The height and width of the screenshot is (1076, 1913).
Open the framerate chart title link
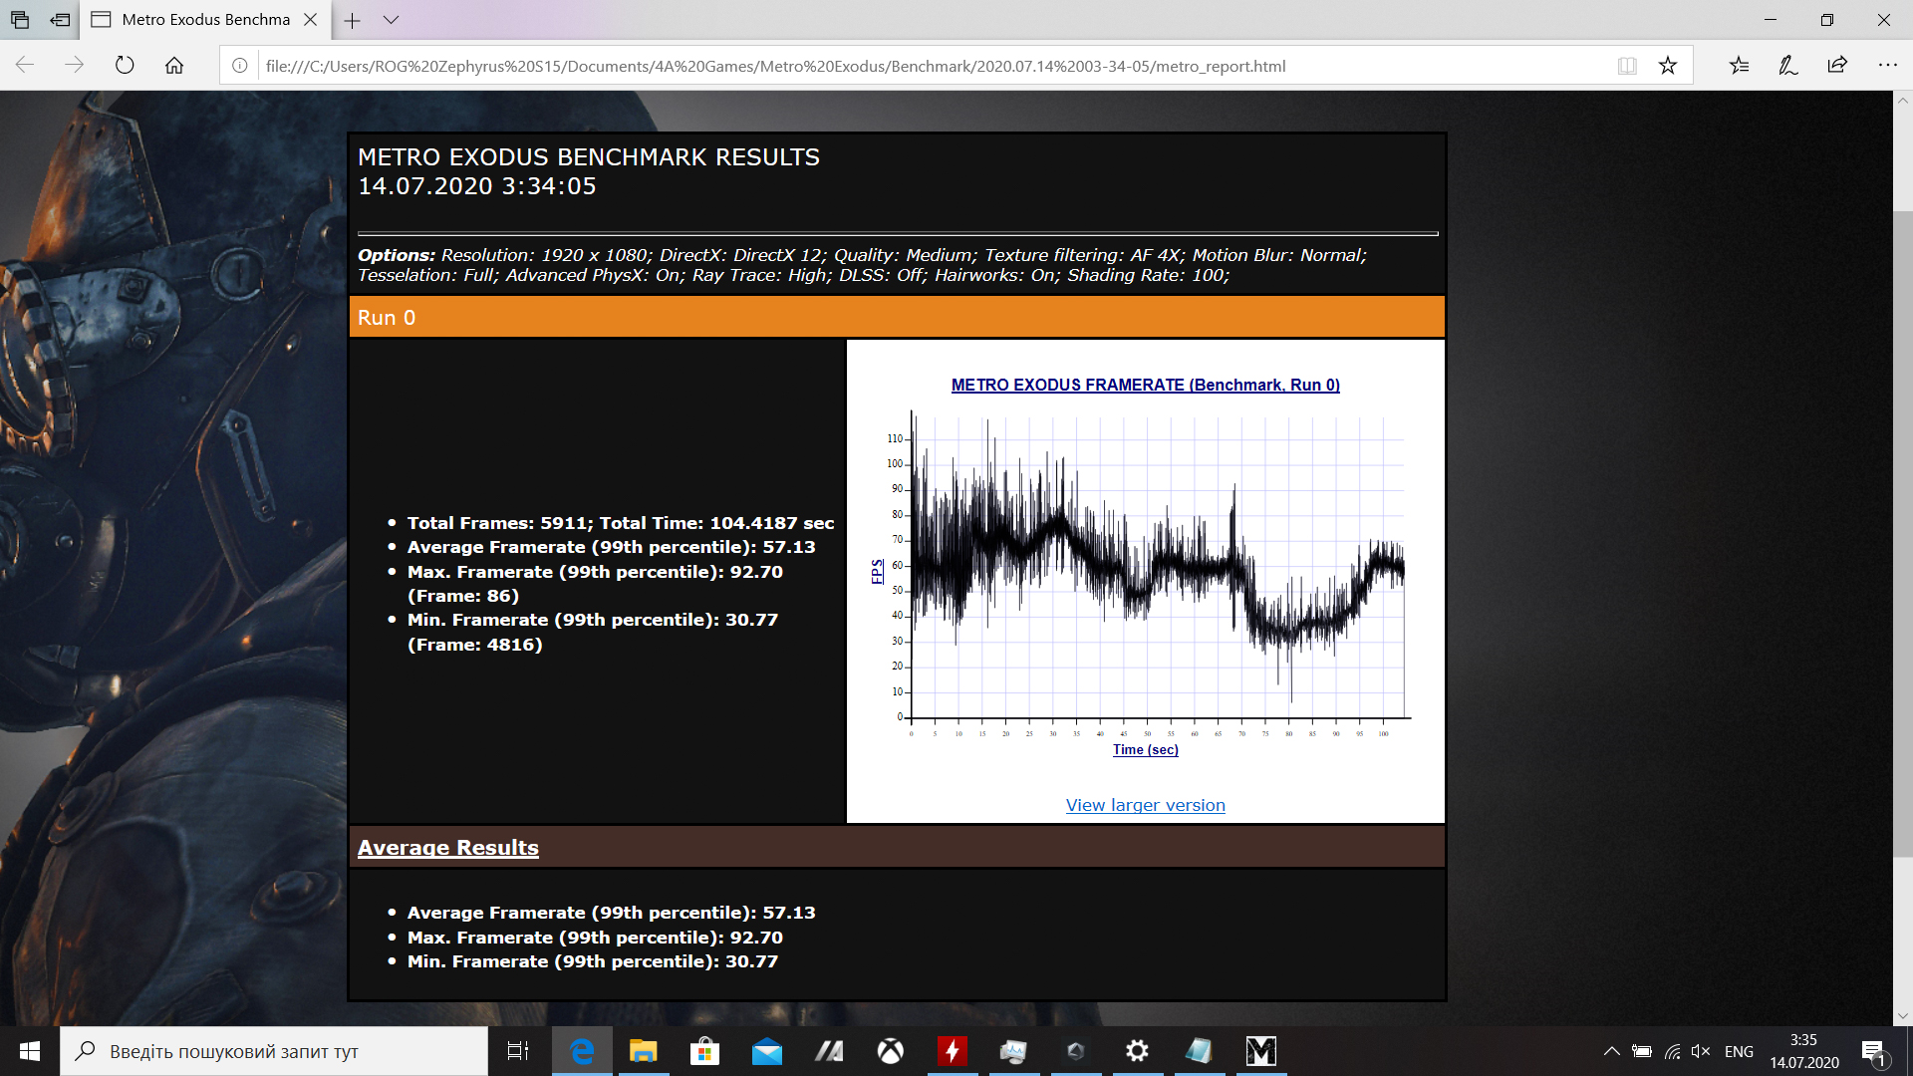[1145, 385]
